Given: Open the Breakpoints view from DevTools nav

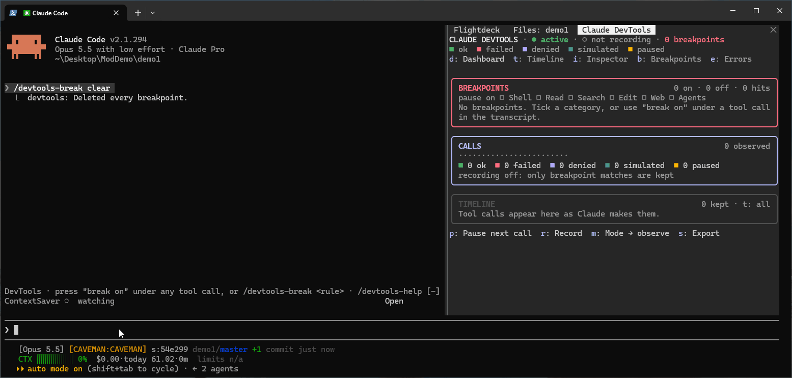Looking at the screenshot, I should pos(669,59).
